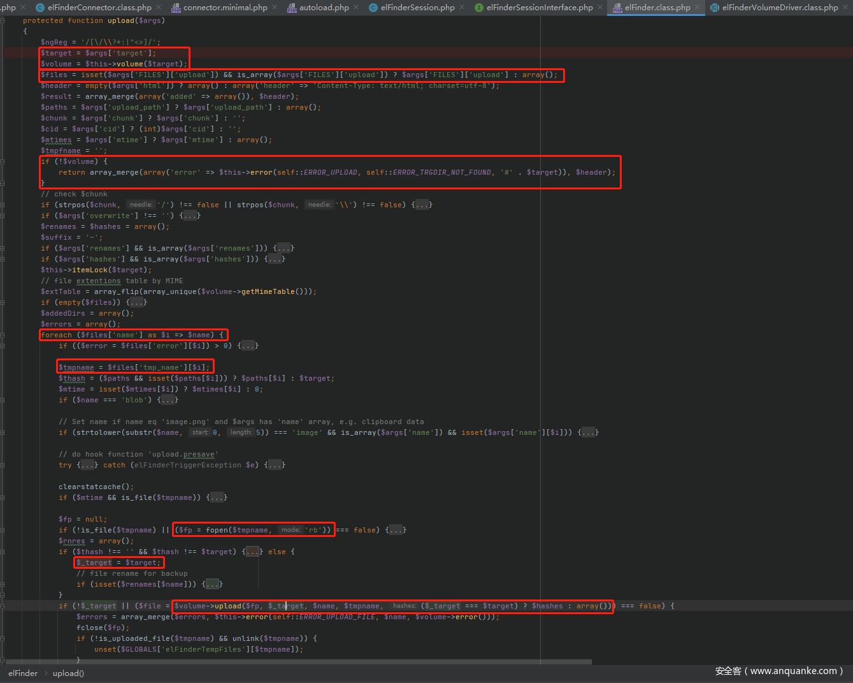Close the elFinderSessionInterface.php tab
The height and width of the screenshot is (683, 853).
click(600, 8)
